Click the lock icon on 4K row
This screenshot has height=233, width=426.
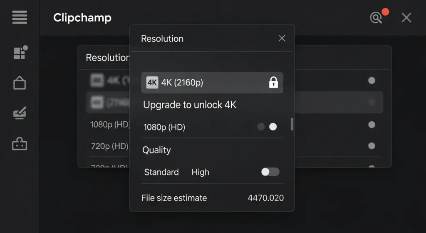click(273, 83)
